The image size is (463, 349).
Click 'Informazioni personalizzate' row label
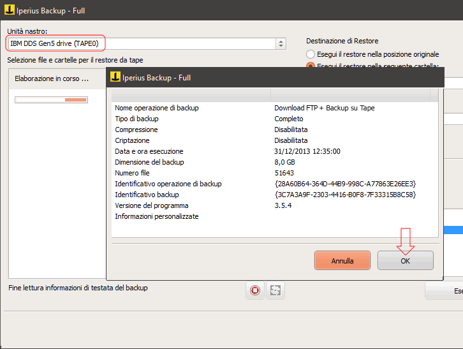(x=156, y=216)
